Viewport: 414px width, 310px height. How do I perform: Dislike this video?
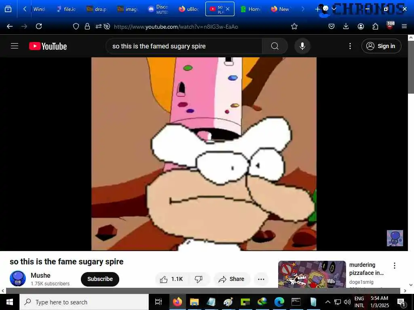click(199, 279)
